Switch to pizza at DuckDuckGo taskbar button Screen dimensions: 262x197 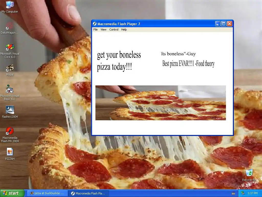point(47,193)
